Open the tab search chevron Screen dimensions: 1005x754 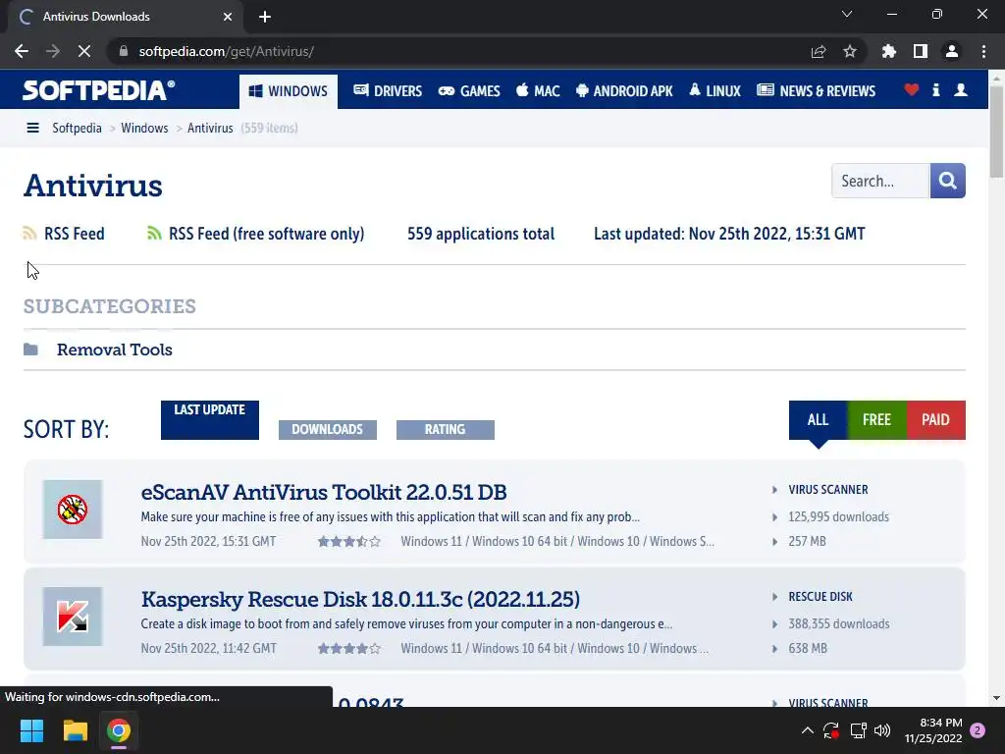click(847, 14)
